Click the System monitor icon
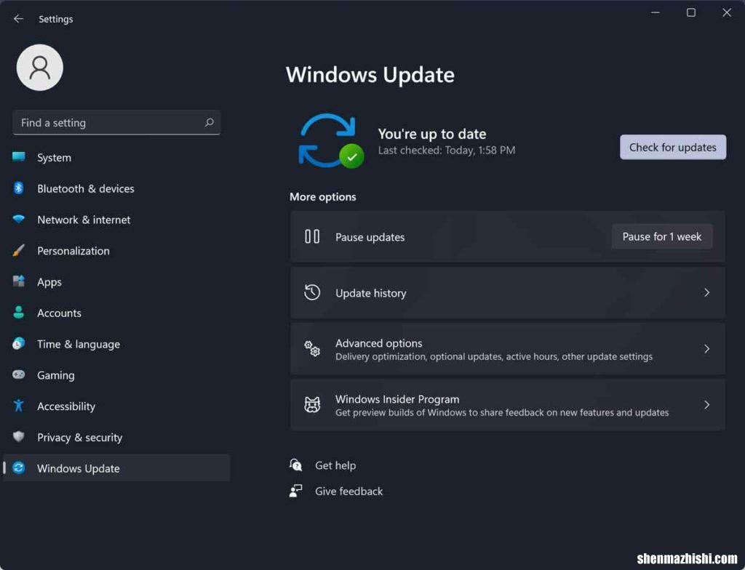Image resolution: width=745 pixels, height=570 pixels. [18, 157]
